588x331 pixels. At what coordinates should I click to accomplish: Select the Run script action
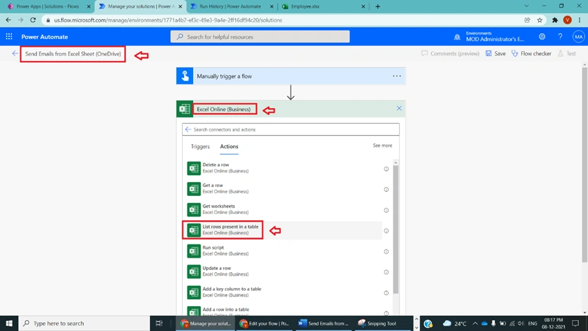pos(284,251)
